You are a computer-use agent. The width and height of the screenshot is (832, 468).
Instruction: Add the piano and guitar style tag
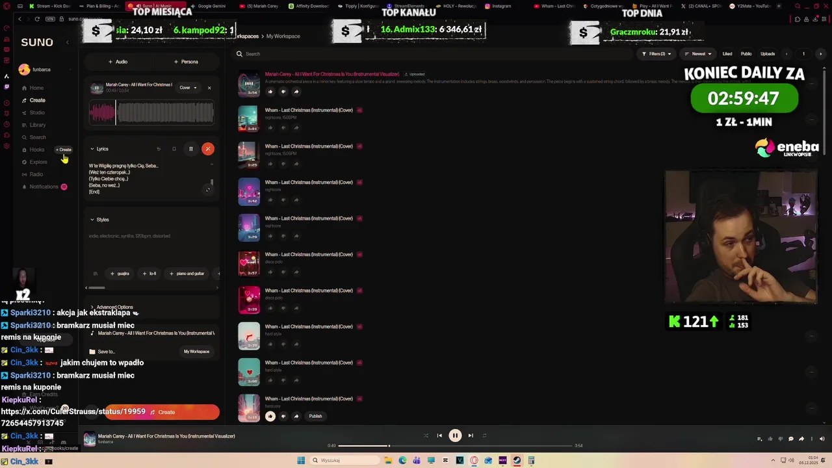tap(187, 274)
